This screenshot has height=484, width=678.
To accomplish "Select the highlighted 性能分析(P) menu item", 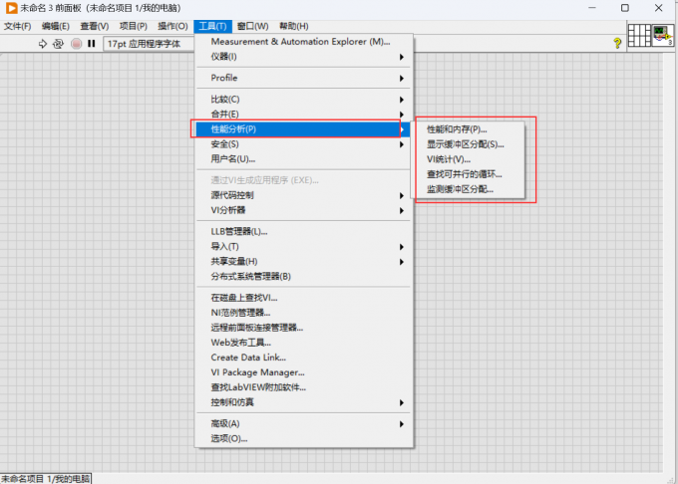I will [x=303, y=129].
